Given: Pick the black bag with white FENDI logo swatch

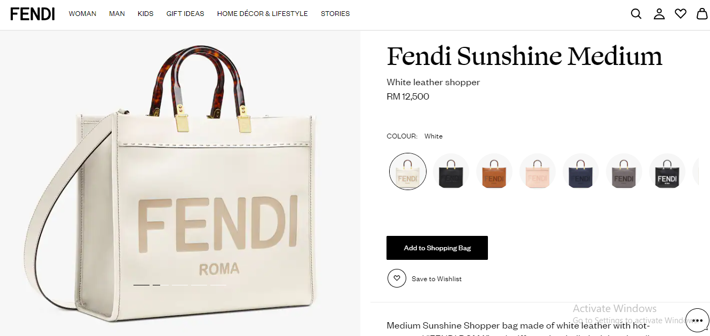Looking at the screenshot, I should tap(667, 171).
